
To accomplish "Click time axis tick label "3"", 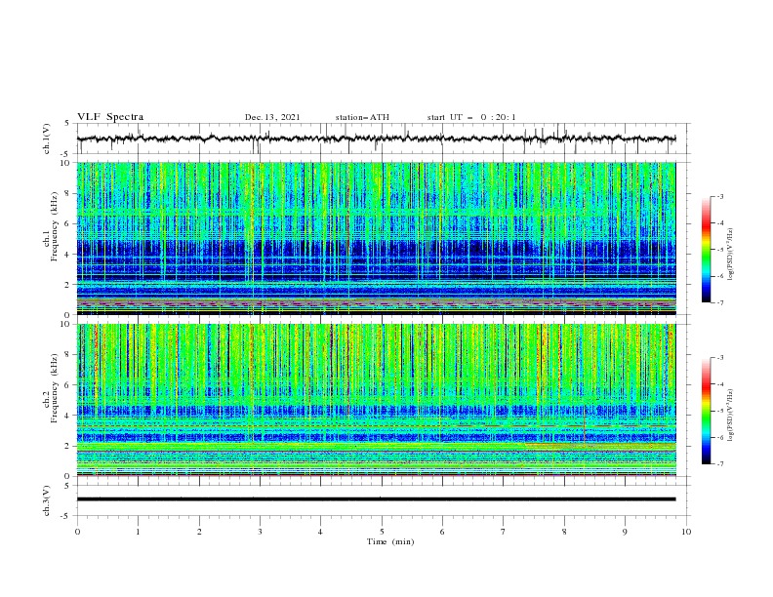I will (260, 532).
